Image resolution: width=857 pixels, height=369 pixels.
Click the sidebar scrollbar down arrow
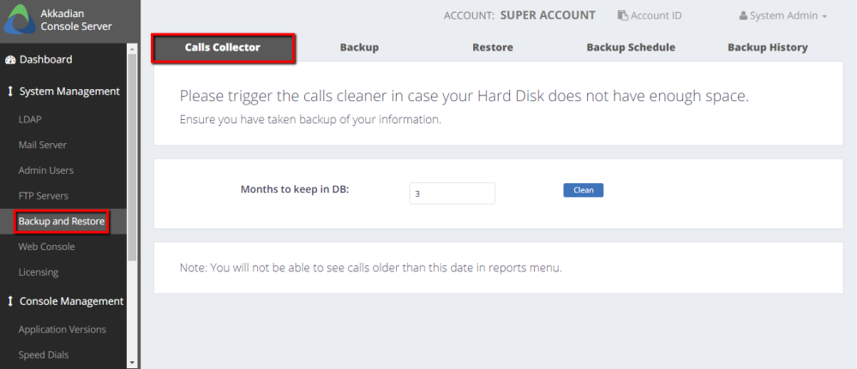click(131, 362)
